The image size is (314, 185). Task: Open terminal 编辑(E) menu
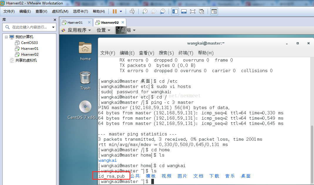(x=127, y=53)
